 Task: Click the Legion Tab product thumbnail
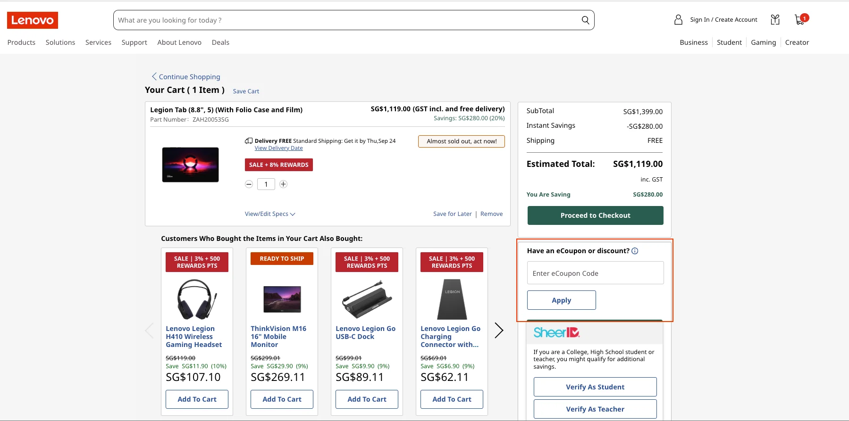[191, 165]
